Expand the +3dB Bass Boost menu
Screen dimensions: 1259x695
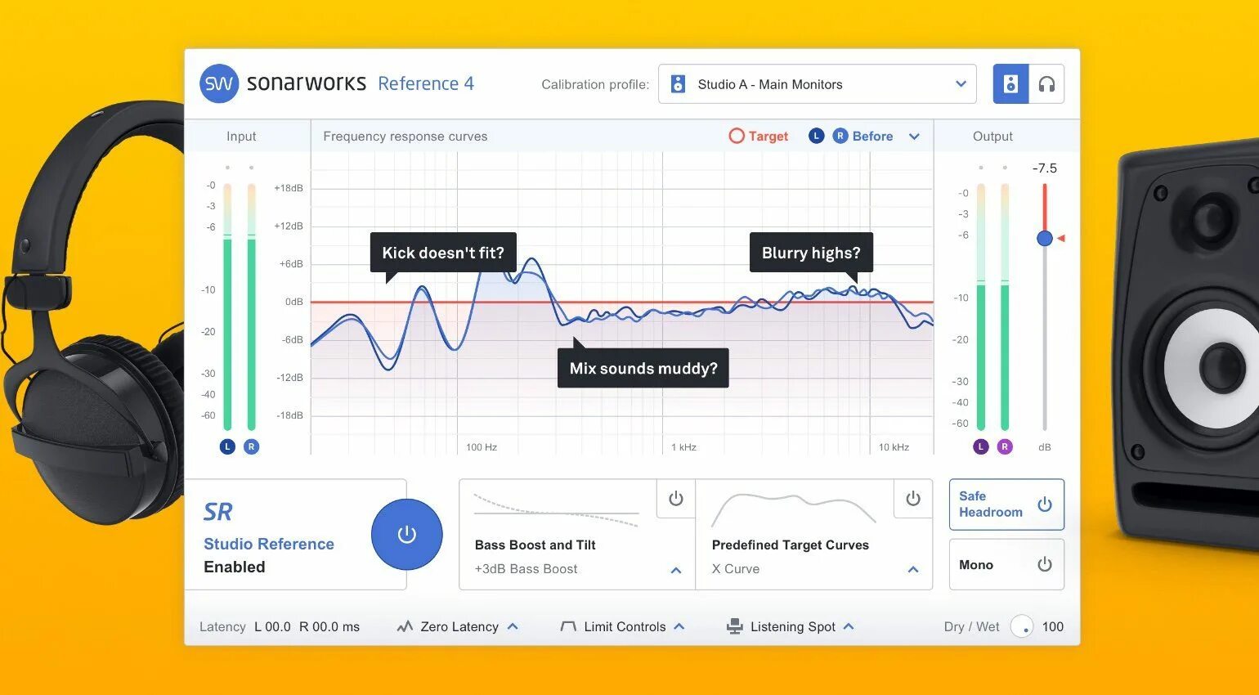point(676,570)
